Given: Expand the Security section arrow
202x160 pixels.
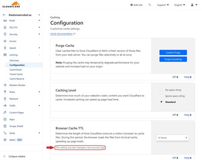Looking at the screenshot, I should (39, 34).
